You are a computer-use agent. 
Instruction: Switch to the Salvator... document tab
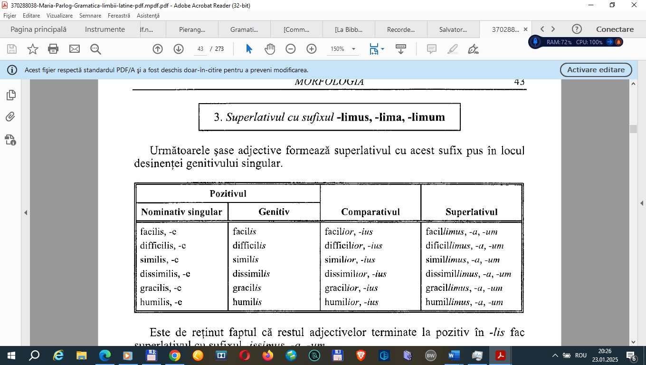click(453, 29)
